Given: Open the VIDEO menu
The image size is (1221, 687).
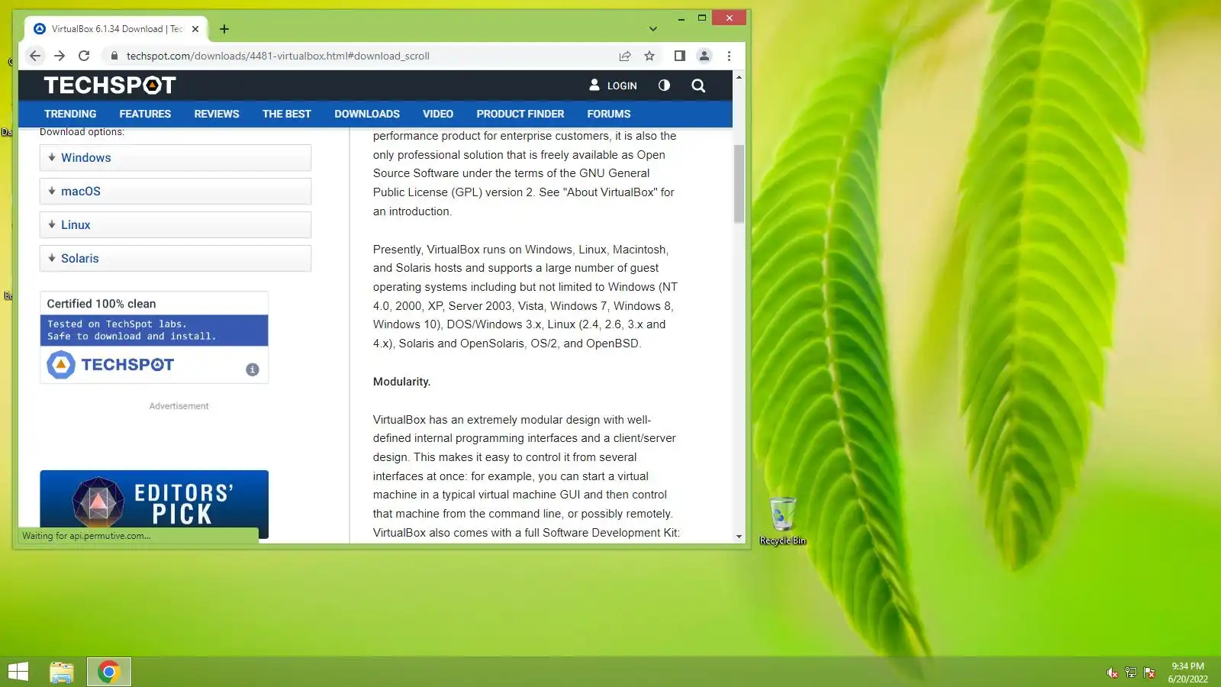Looking at the screenshot, I should coord(438,114).
